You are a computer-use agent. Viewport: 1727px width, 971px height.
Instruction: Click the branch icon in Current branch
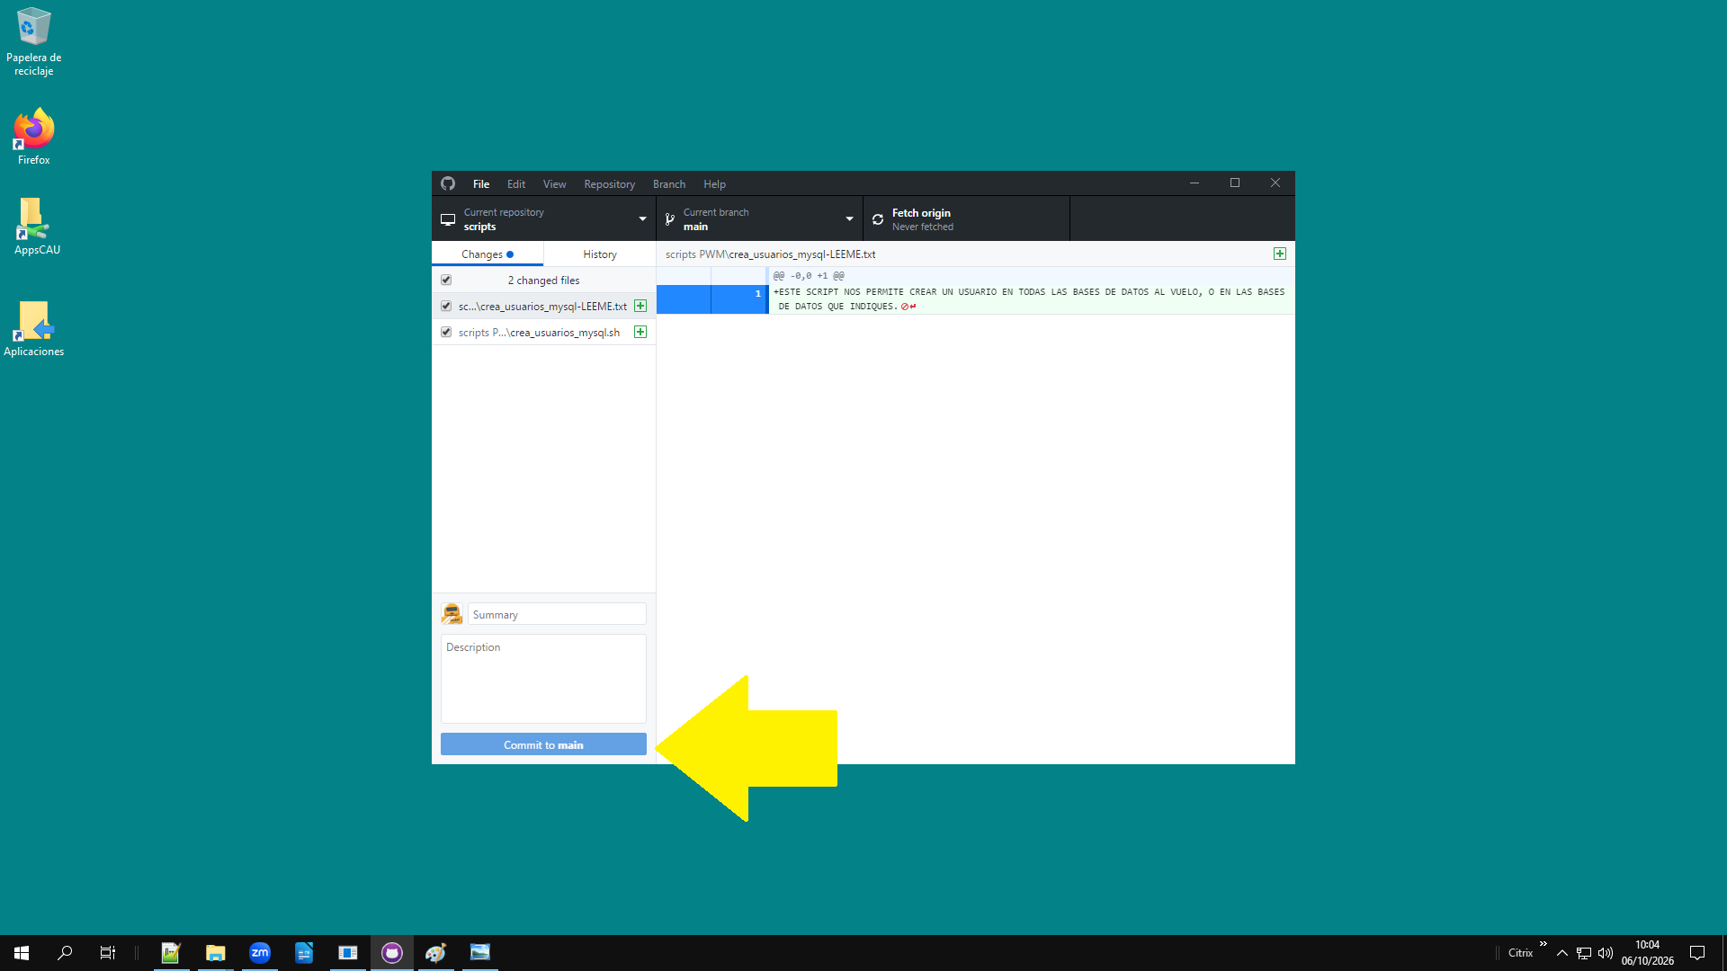(x=670, y=219)
